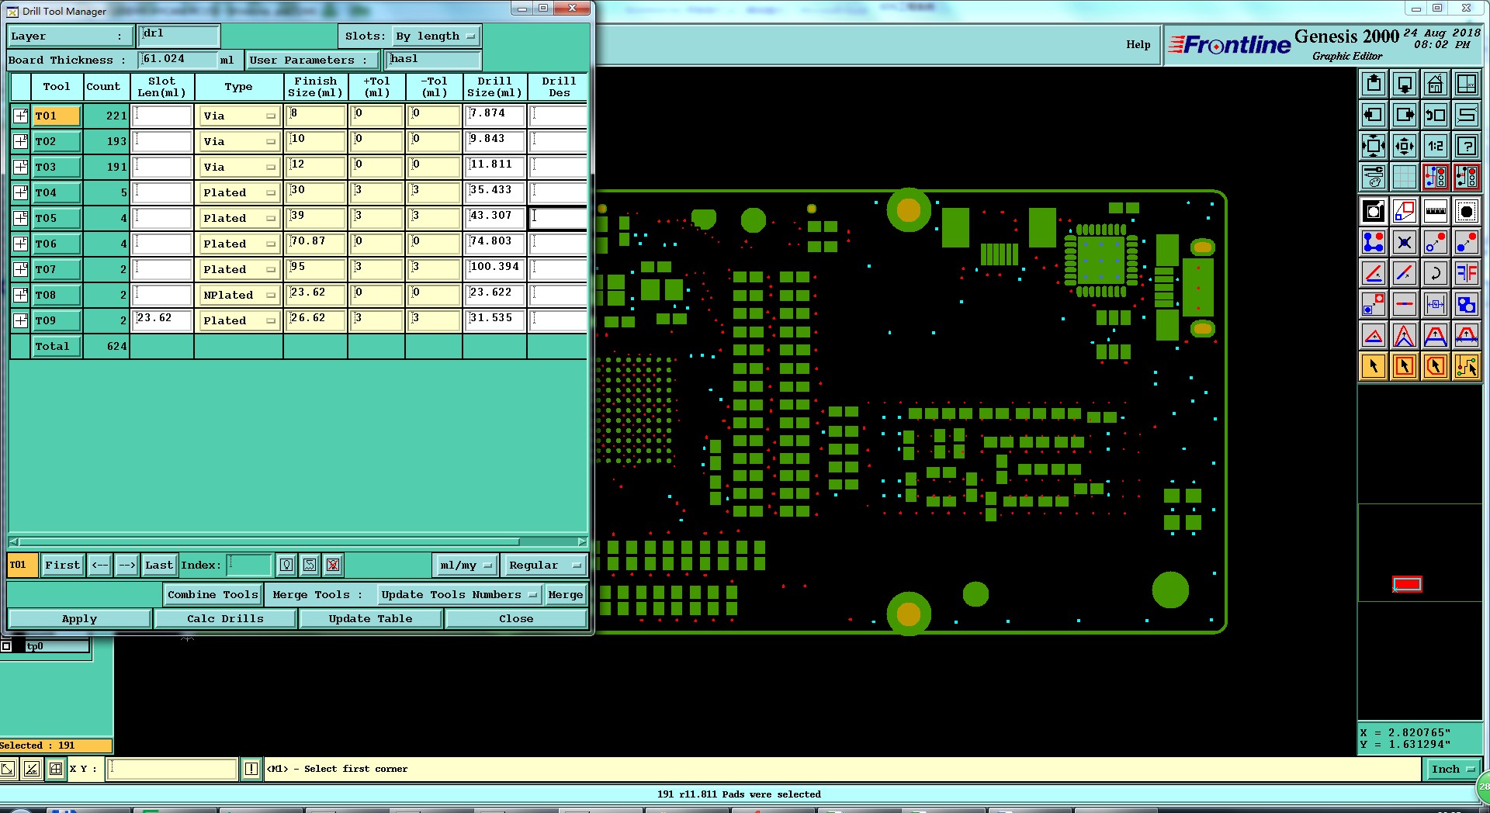Viewport: 1490px width, 813px height.
Task: Toggle the tp0 layer checkbox
Action: click(6, 646)
